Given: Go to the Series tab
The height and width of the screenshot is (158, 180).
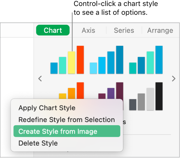Looking at the screenshot, I should pos(124,30).
